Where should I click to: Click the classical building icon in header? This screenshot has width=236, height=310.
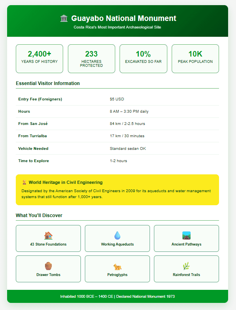coord(64,18)
